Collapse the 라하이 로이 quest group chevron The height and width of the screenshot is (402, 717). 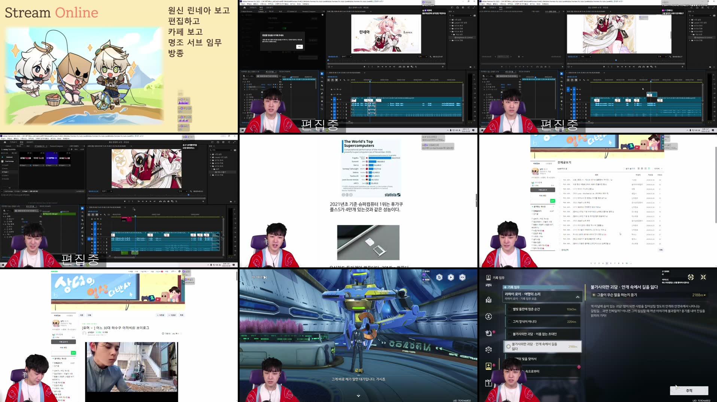(578, 297)
